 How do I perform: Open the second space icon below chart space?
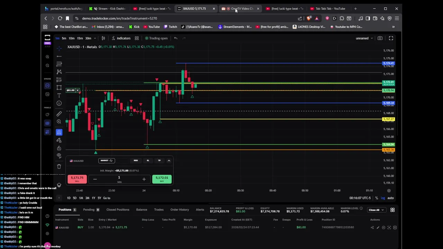(x=47, y=94)
